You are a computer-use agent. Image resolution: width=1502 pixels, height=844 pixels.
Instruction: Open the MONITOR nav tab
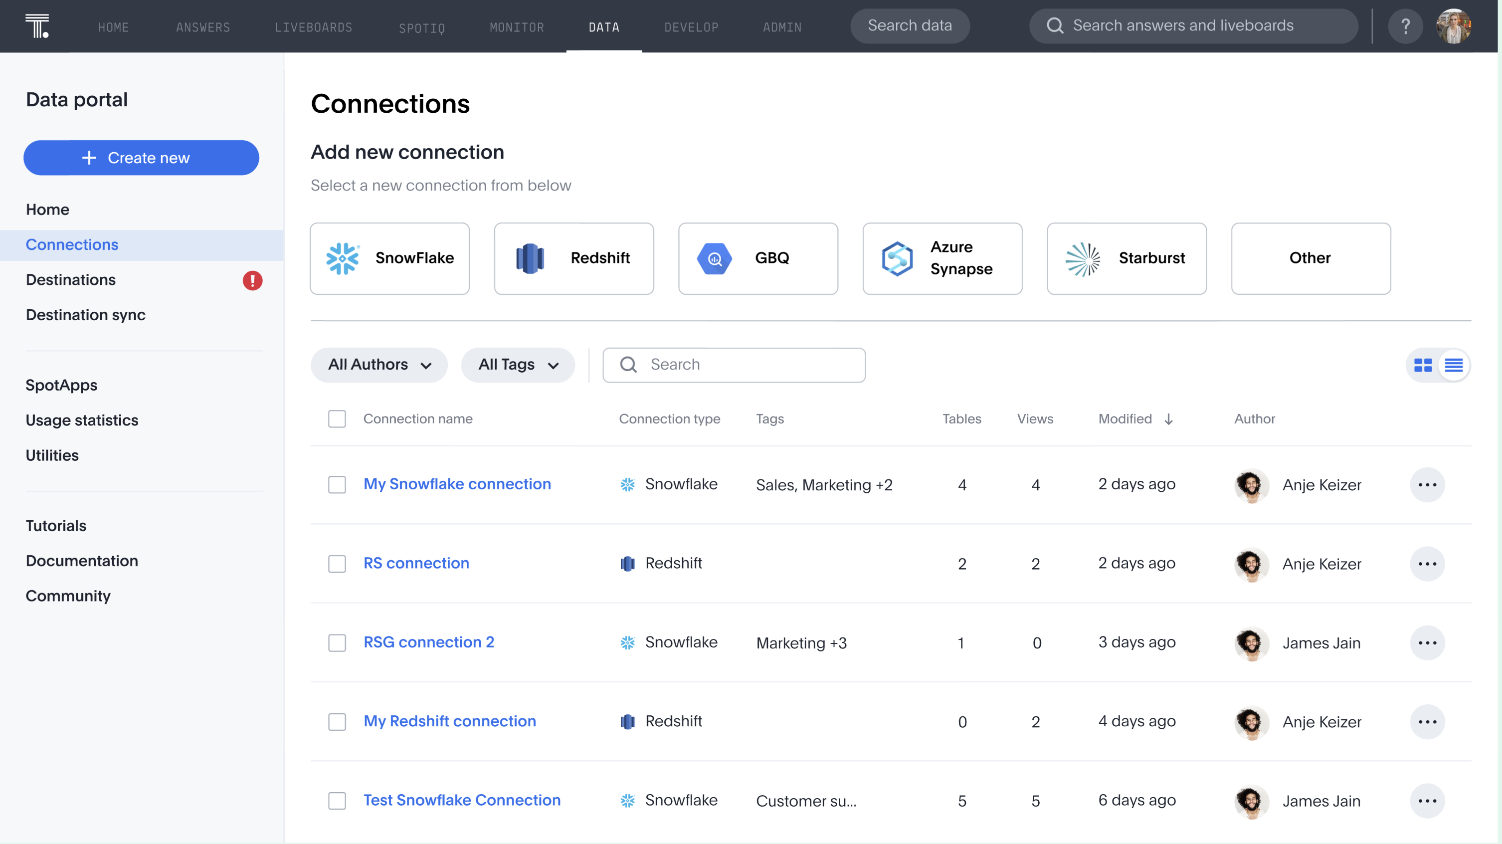click(x=517, y=27)
